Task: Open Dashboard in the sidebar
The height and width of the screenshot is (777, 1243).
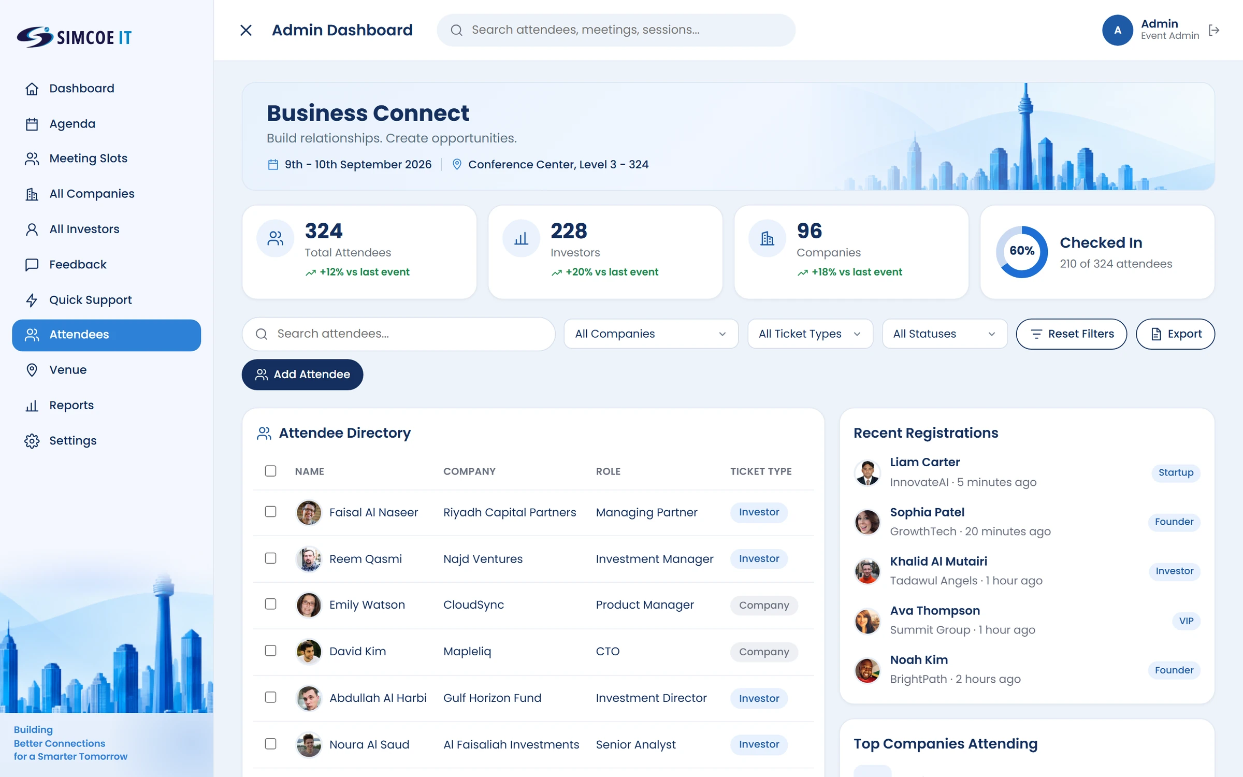Action: coord(106,89)
